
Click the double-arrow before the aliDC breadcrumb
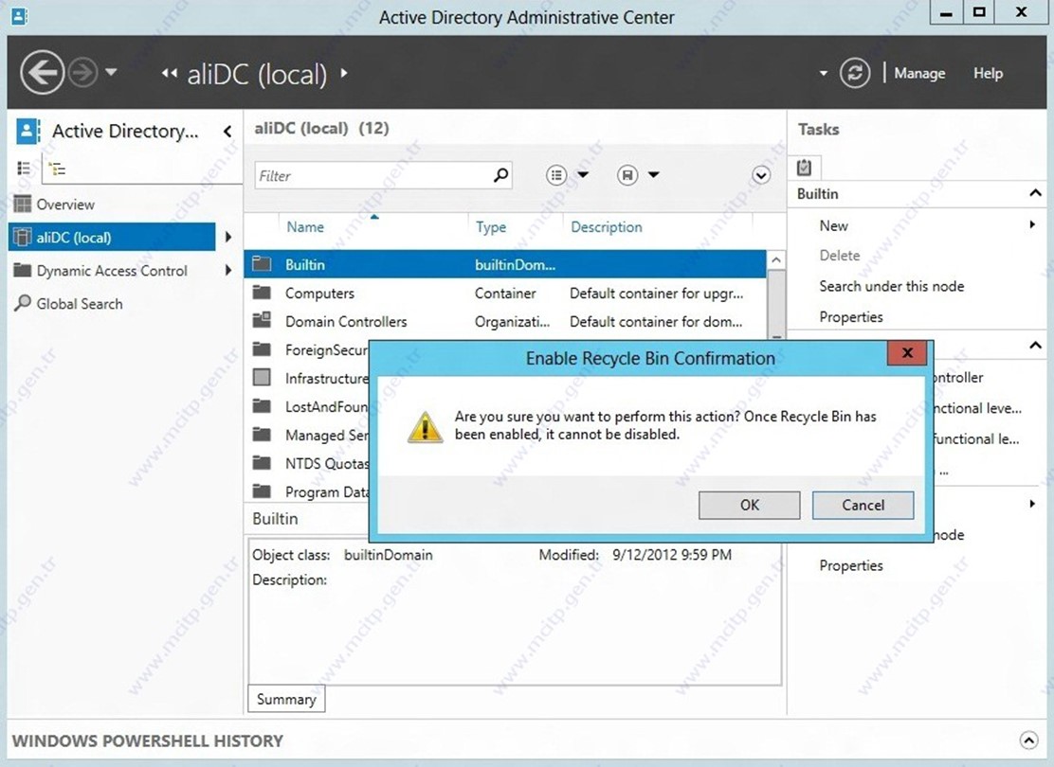169,73
